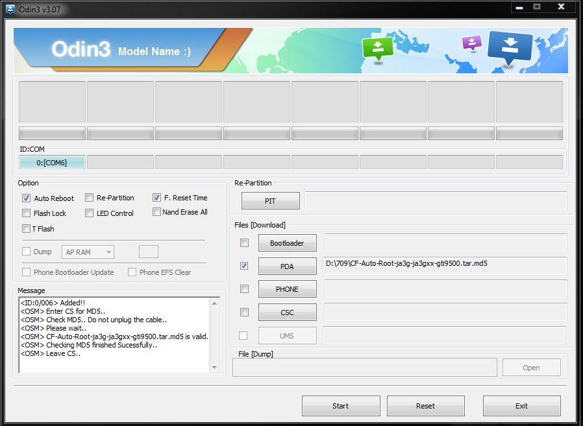Enable the Re-Partition checkbox
This screenshot has height=426, width=583.
89,198
